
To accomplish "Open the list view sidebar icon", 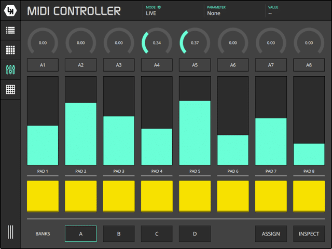I will coord(10,30).
